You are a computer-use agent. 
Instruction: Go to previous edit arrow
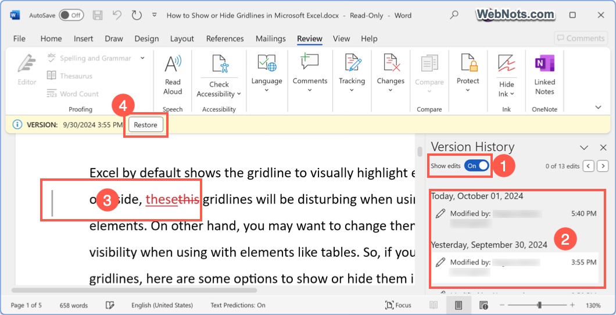(x=588, y=166)
